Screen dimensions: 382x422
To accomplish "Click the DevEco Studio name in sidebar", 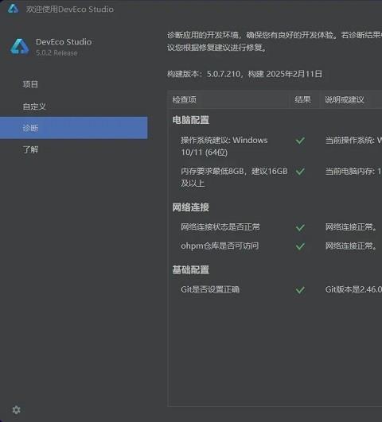I will click(x=64, y=41).
